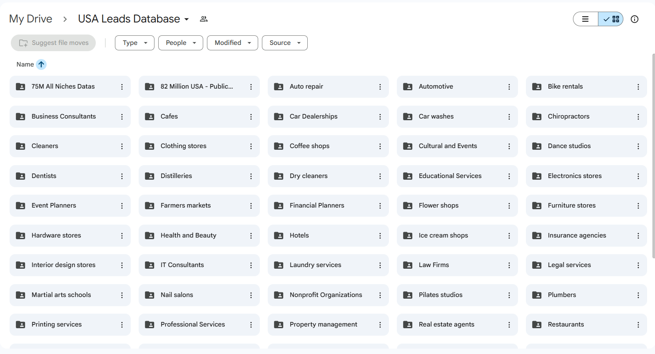Select the Legal services folder
This screenshot has height=354, width=655.
(x=586, y=265)
